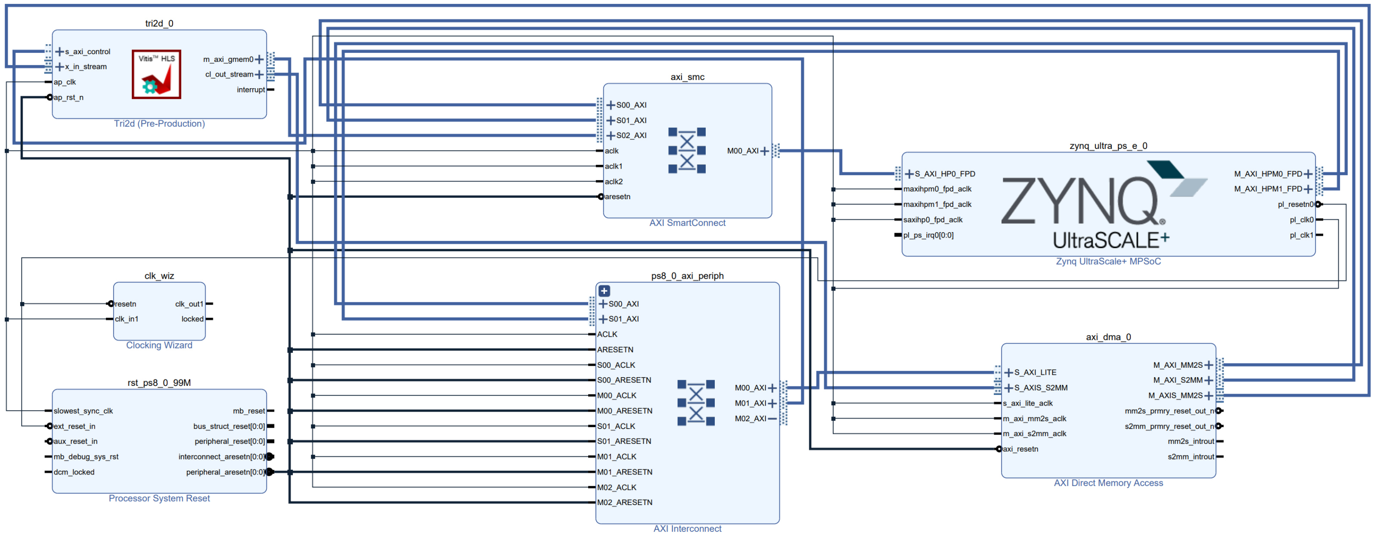1377x536 pixels.
Task: Expand the m_axi_gmem0 interface plus
Action: [x=259, y=59]
